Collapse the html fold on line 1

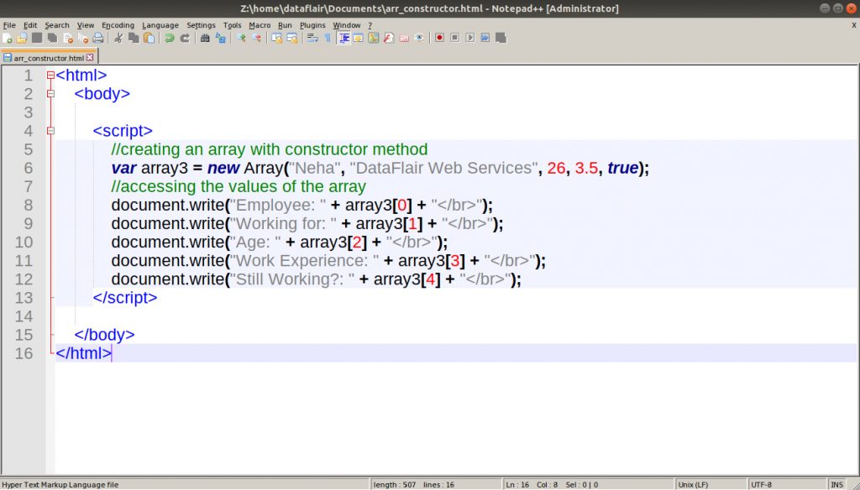tap(50, 75)
